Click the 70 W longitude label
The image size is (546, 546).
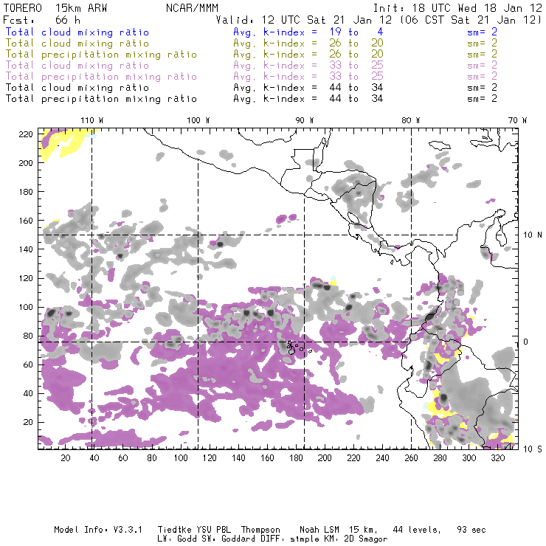point(518,120)
